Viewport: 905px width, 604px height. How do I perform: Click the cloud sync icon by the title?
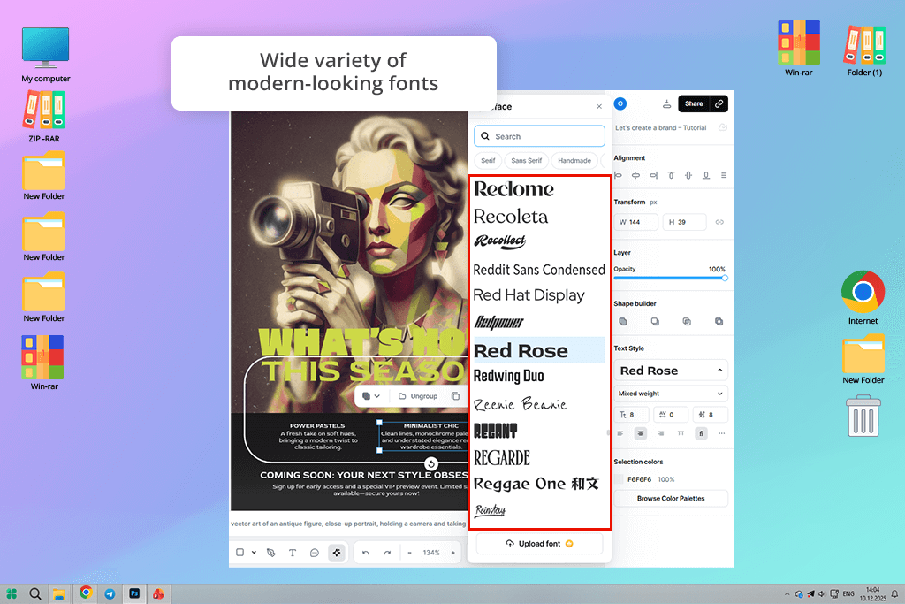[723, 127]
